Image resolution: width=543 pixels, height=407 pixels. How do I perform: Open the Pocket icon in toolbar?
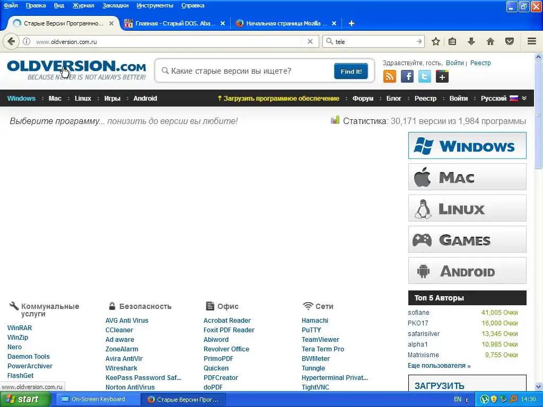pyautogui.click(x=510, y=41)
